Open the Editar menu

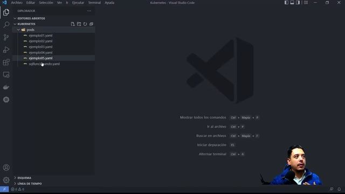(31, 3)
